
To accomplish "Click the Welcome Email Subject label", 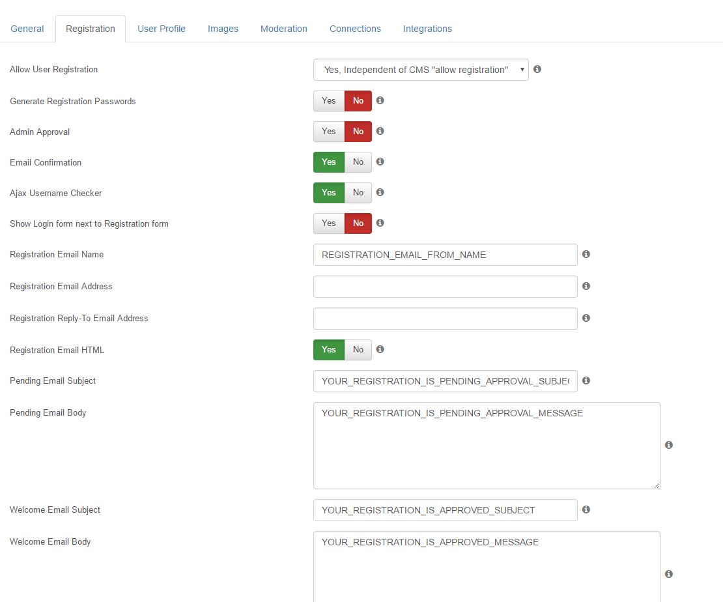I will point(55,509).
